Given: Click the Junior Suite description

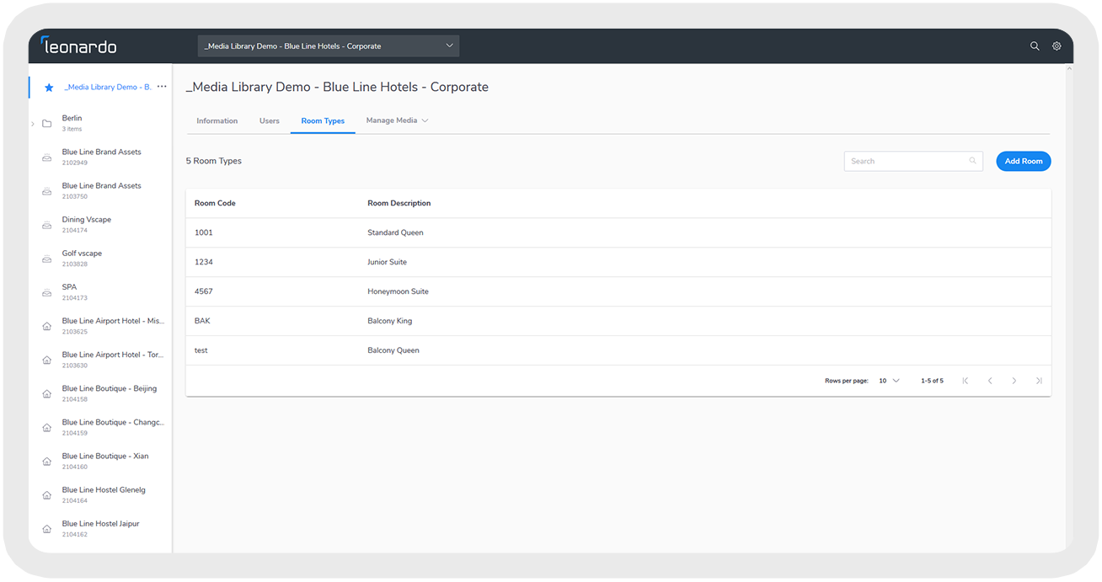Looking at the screenshot, I should [387, 263].
